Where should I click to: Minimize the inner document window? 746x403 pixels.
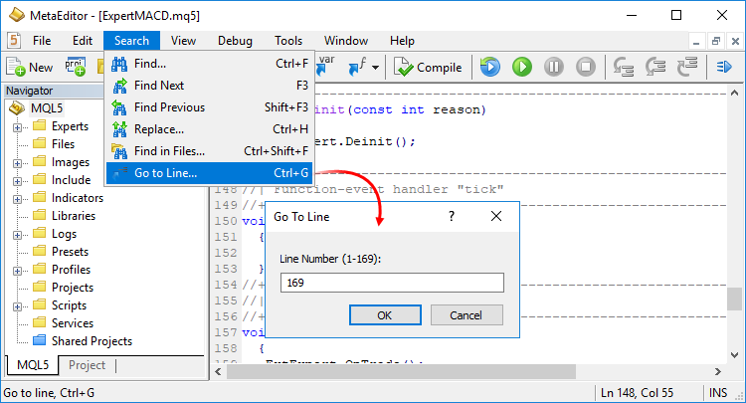point(696,42)
